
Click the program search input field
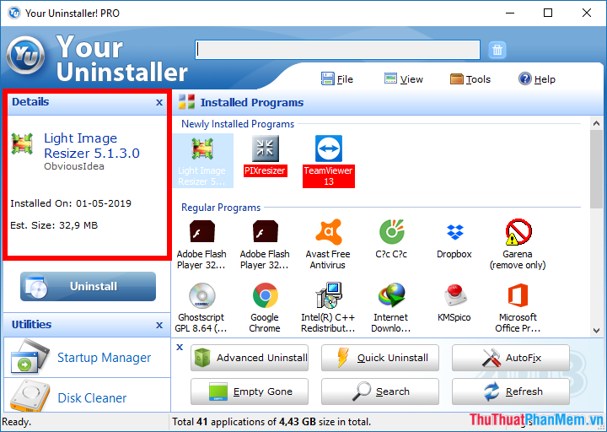(337, 50)
